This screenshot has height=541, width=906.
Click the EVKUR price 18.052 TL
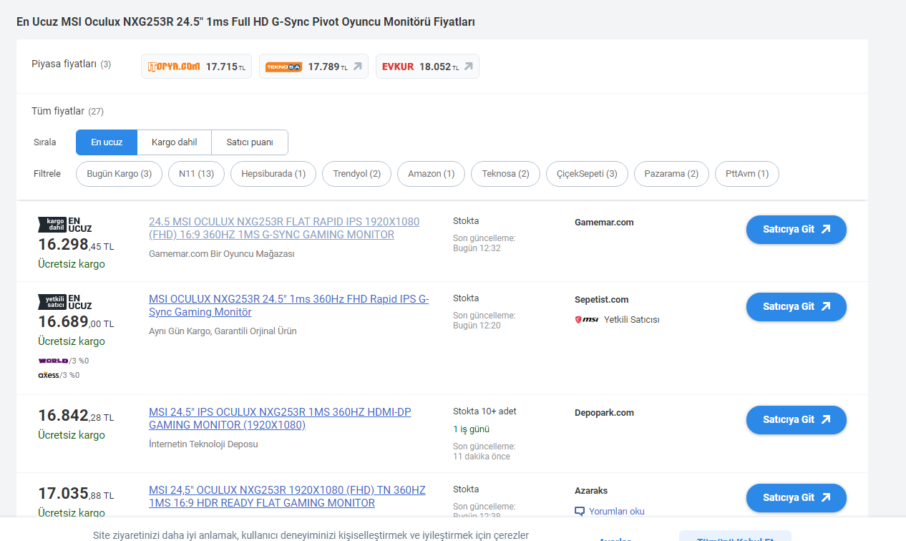tap(439, 67)
